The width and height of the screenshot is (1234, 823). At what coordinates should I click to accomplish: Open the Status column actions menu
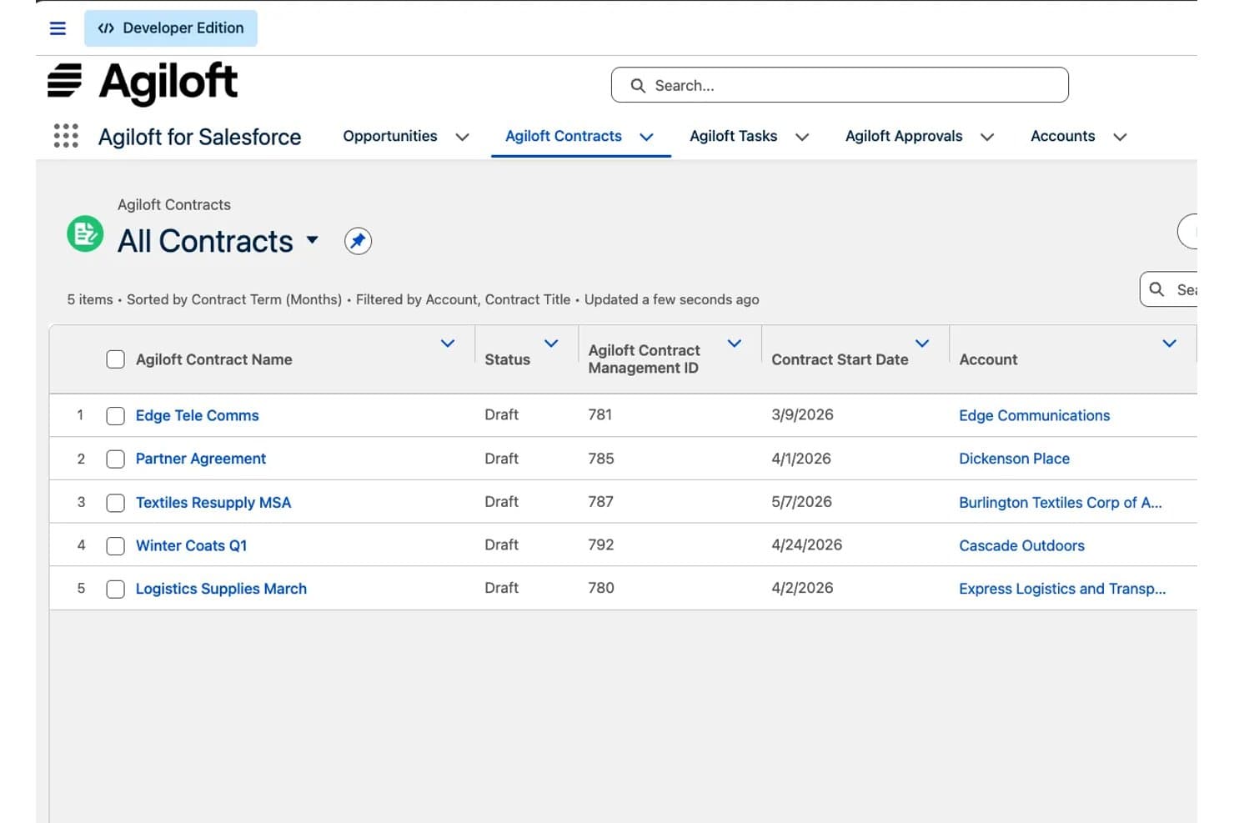pos(551,344)
